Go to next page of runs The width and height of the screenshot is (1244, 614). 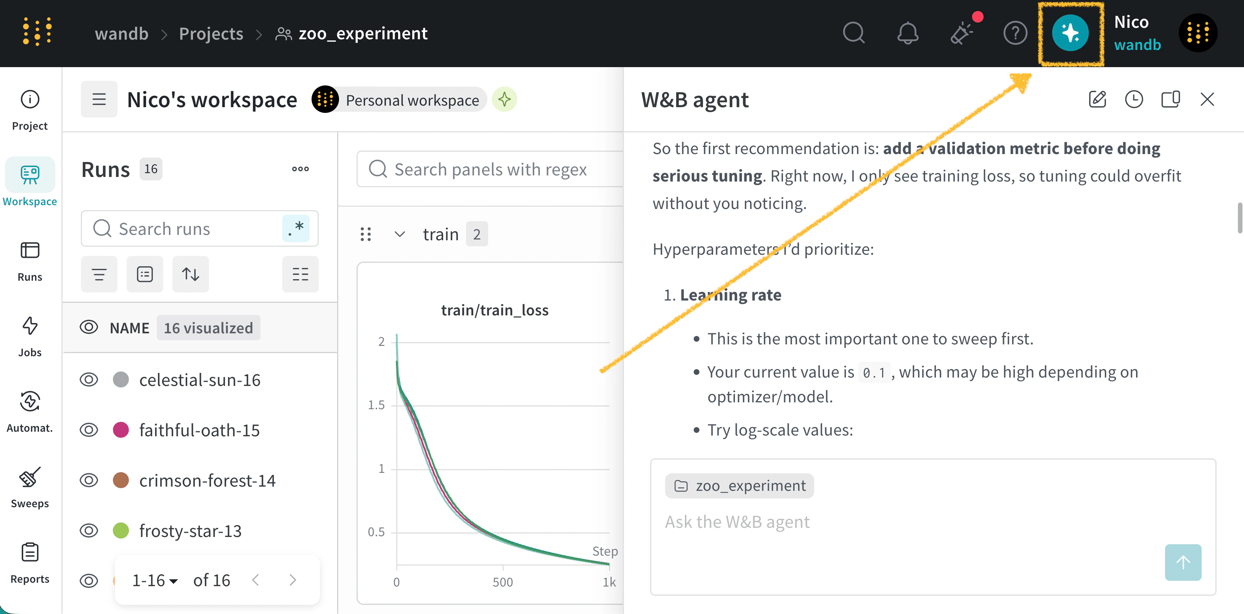click(293, 580)
